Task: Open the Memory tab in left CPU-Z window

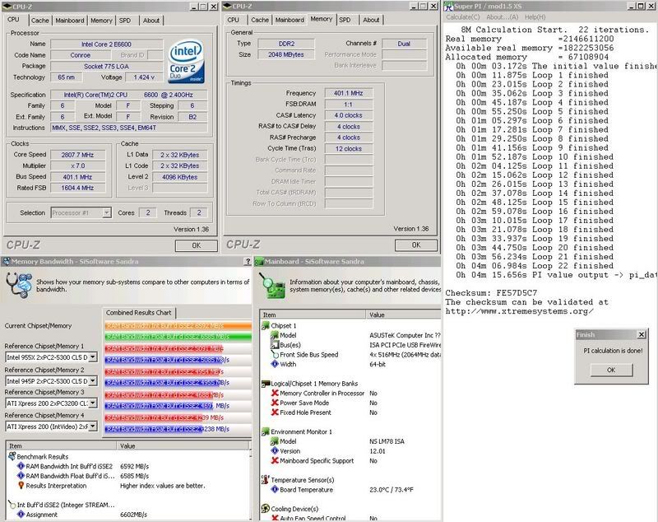Action: [x=101, y=21]
